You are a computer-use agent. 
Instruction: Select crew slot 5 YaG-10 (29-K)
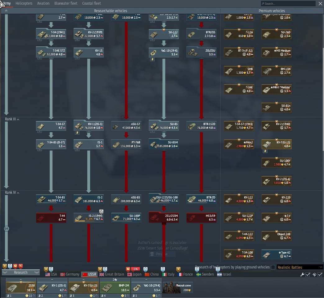point(147,288)
